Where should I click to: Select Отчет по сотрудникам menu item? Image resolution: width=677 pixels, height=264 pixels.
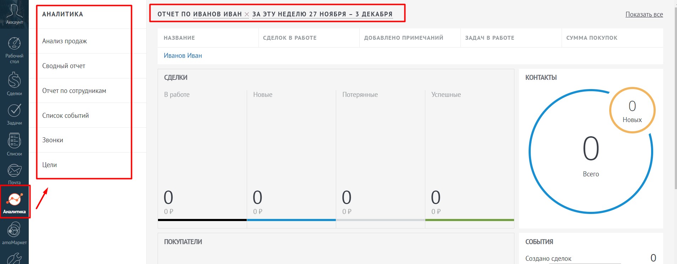tap(74, 91)
